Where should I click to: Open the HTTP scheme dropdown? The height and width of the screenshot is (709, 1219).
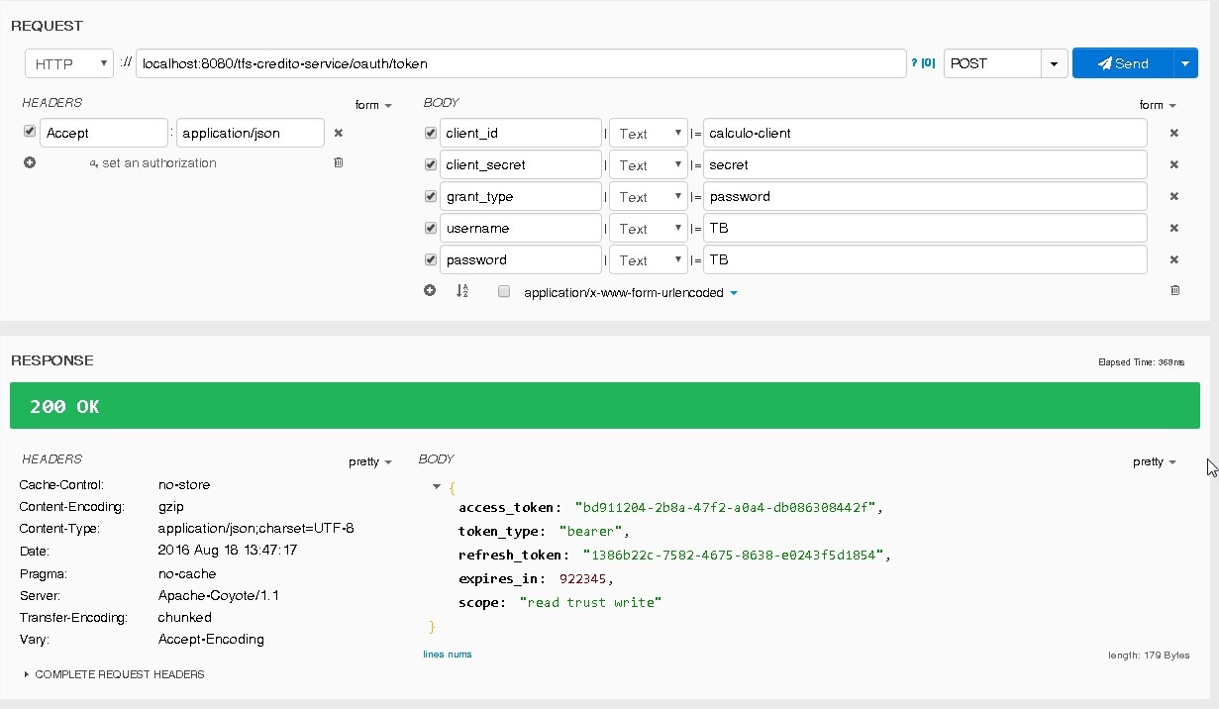pos(69,63)
